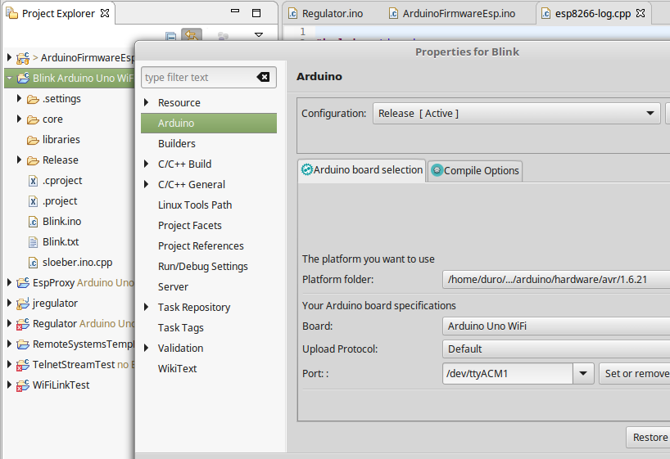Expand the core folder in Blink
This screenshot has width=670, height=459.
pyautogui.click(x=20, y=119)
